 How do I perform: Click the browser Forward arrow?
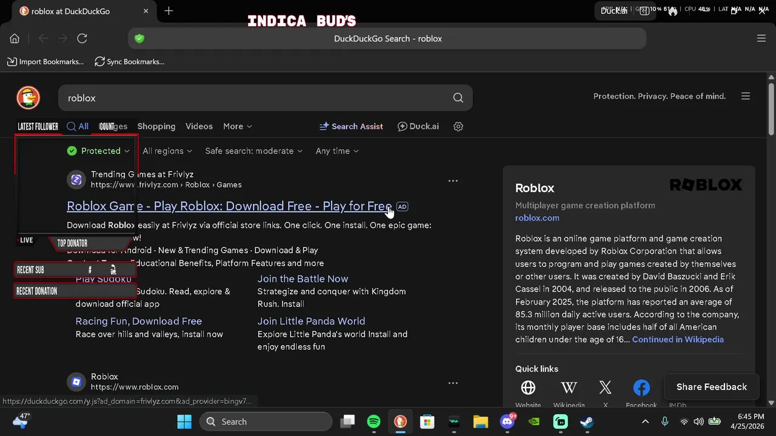pyautogui.click(x=62, y=39)
